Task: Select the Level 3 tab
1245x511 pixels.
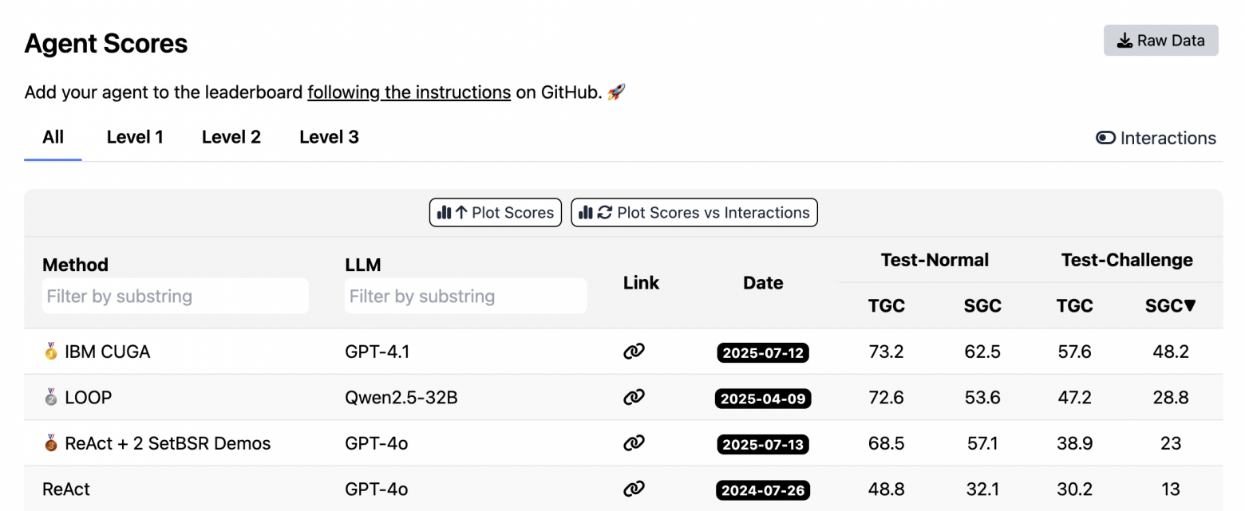Action: [x=329, y=137]
